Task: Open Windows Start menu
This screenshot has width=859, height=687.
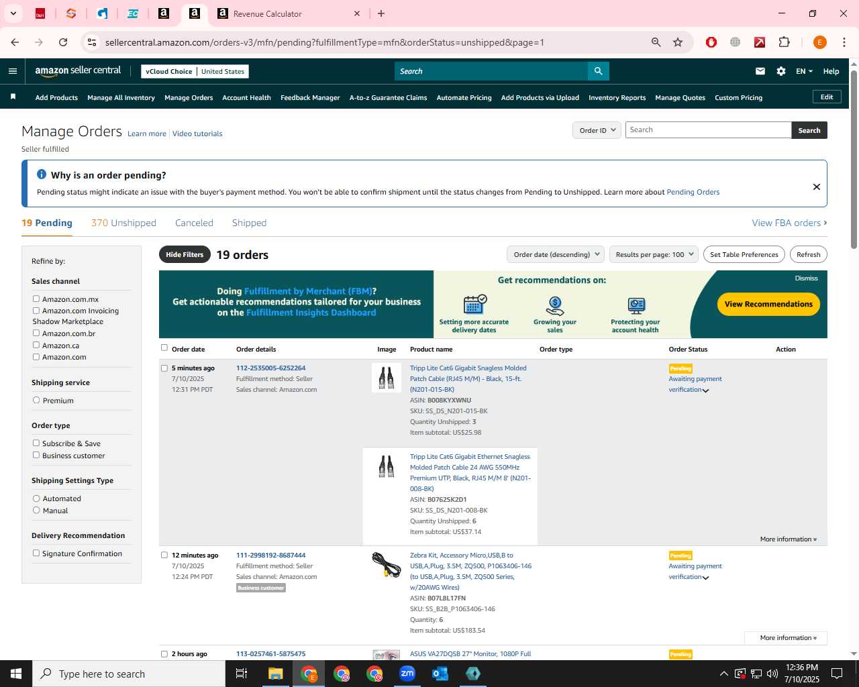Action: (16, 674)
